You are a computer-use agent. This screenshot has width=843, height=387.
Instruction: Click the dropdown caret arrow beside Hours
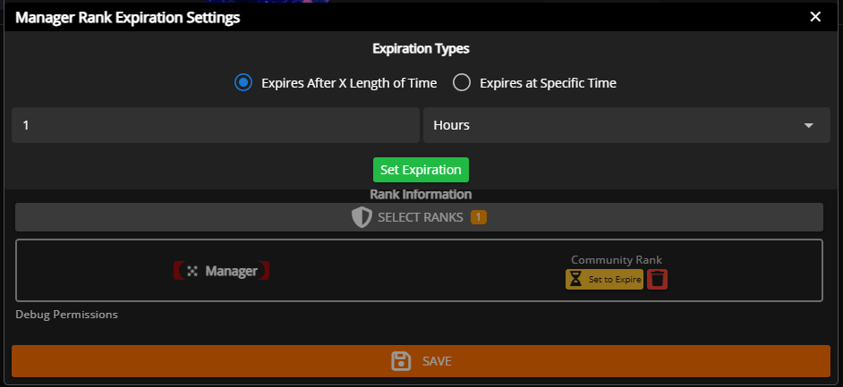point(809,126)
